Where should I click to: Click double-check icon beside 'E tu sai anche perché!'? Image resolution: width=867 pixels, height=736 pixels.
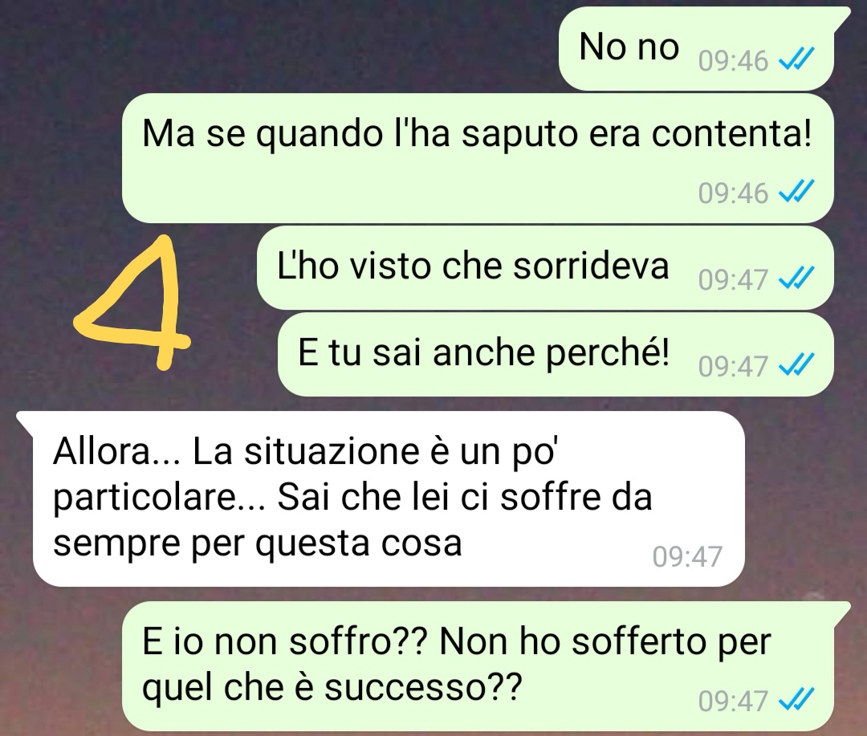click(x=796, y=365)
